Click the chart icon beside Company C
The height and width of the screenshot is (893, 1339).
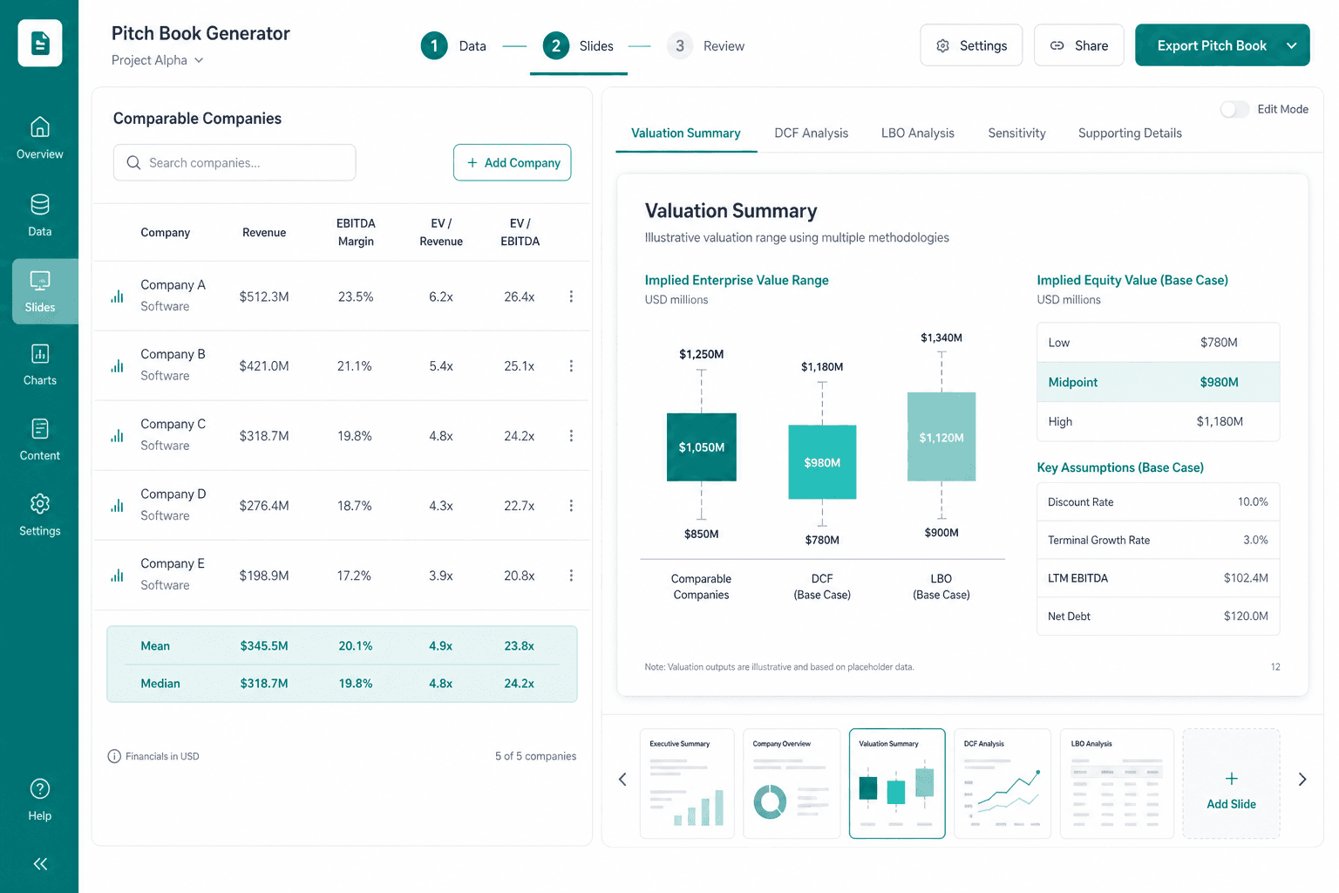coord(117,436)
